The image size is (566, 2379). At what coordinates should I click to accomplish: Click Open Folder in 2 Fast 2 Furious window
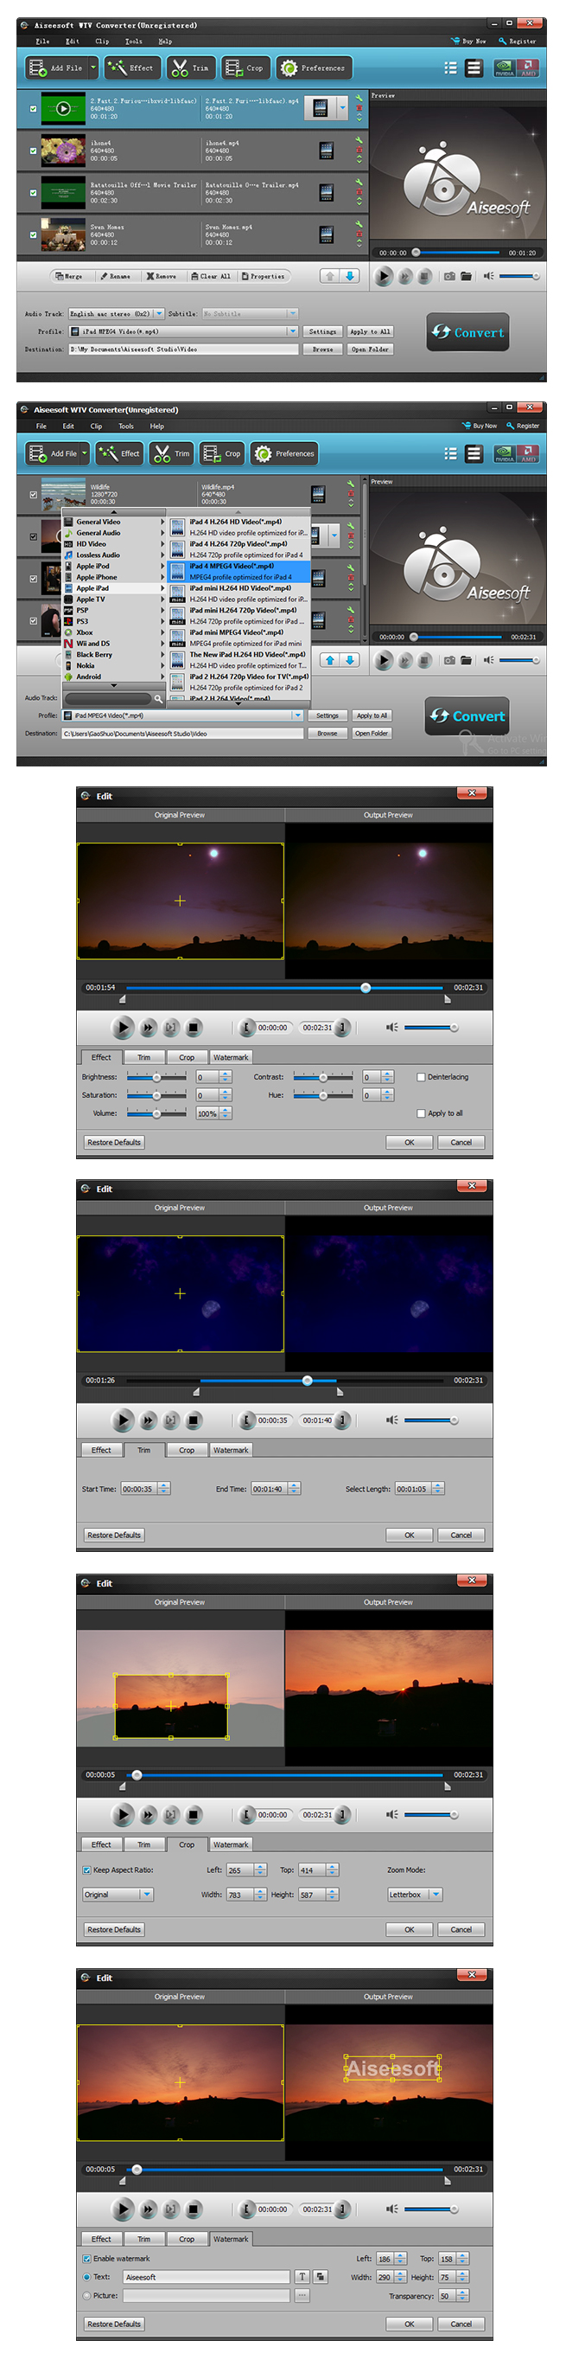click(371, 349)
